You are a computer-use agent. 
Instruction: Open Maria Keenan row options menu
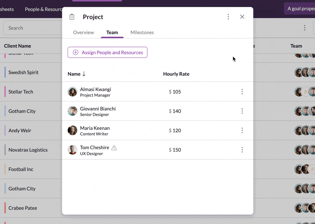[x=242, y=130]
